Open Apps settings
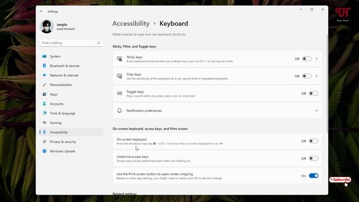Image resolution: width=359 pixels, height=202 pixels. (71, 94)
